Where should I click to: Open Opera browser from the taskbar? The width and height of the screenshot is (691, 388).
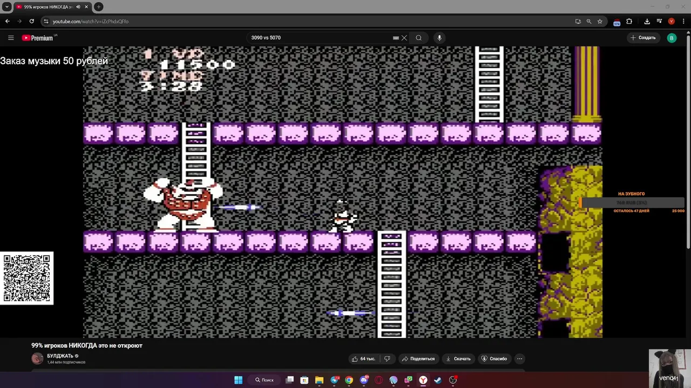point(378,380)
